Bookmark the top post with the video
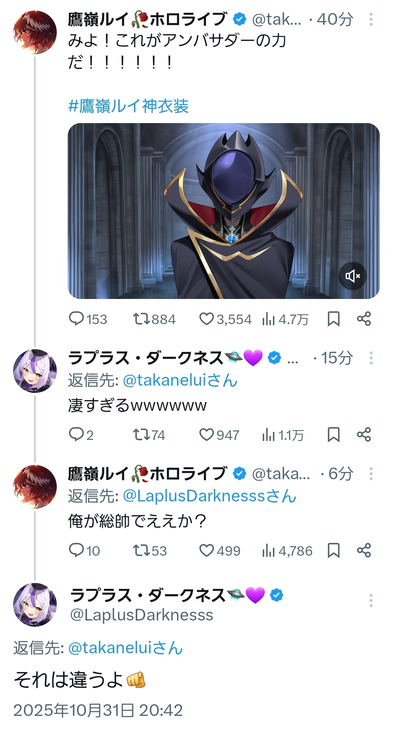 coord(333,319)
